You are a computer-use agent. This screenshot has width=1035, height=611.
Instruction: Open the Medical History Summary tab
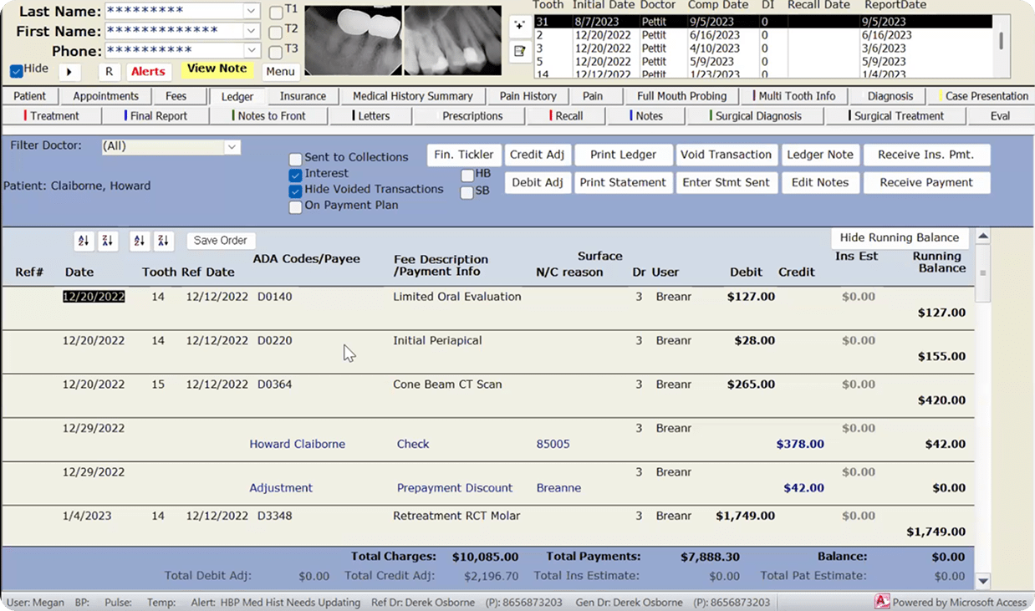click(x=412, y=96)
